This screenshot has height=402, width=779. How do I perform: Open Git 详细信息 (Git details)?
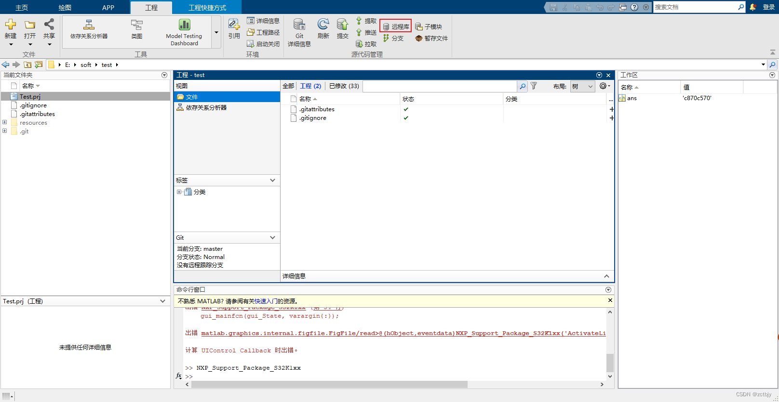[299, 33]
